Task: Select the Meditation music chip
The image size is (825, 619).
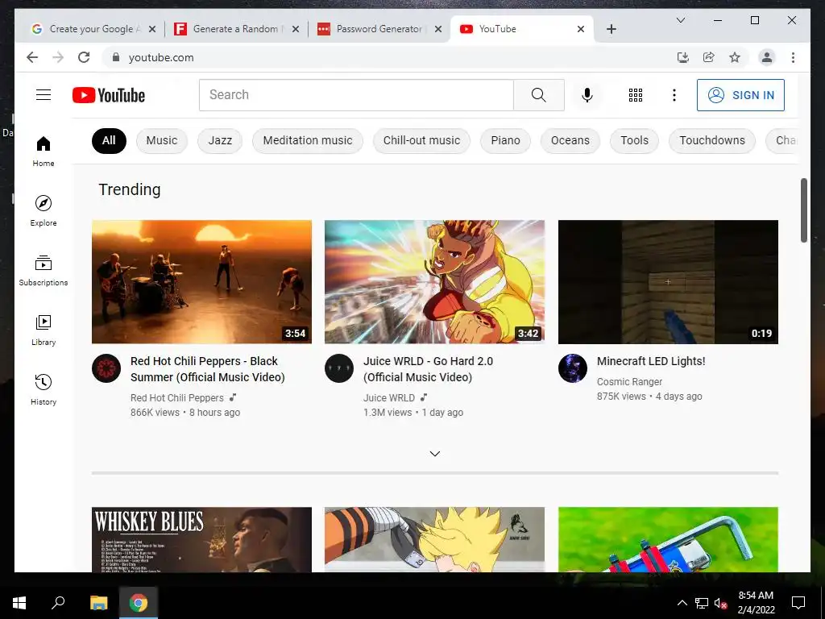Action: pos(307,140)
